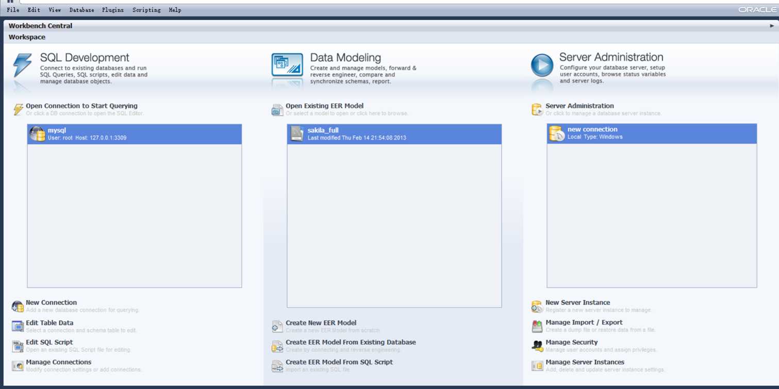Click the Oracle logo
The width and height of the screenshot is (779, 389).
[x=757, y=10]
